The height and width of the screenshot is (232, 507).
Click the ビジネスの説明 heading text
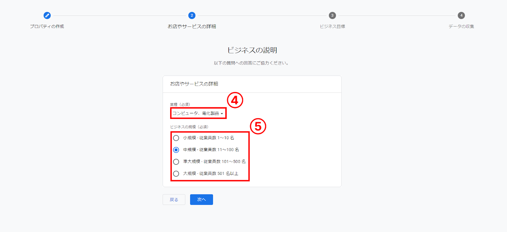coord(252,50)
